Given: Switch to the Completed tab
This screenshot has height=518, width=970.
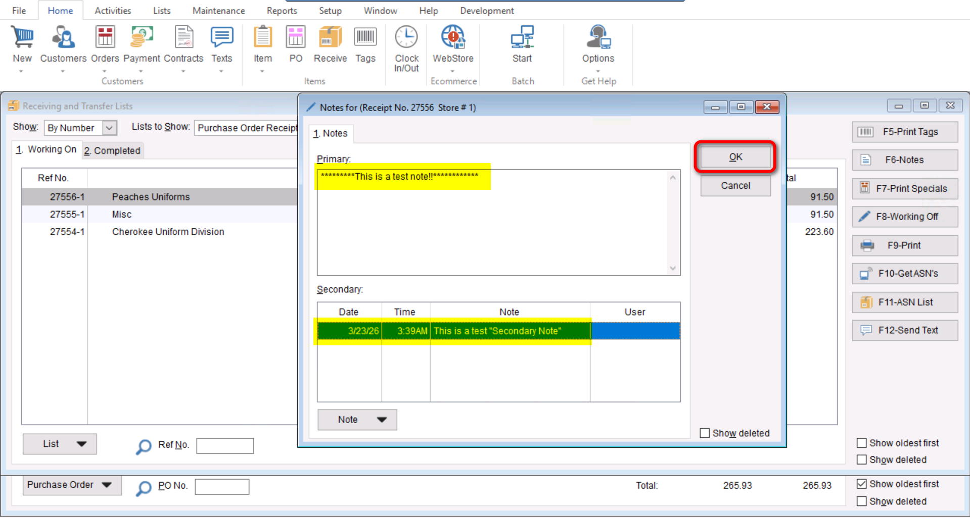Looking at the screenshot, I should tap(112, 150).
